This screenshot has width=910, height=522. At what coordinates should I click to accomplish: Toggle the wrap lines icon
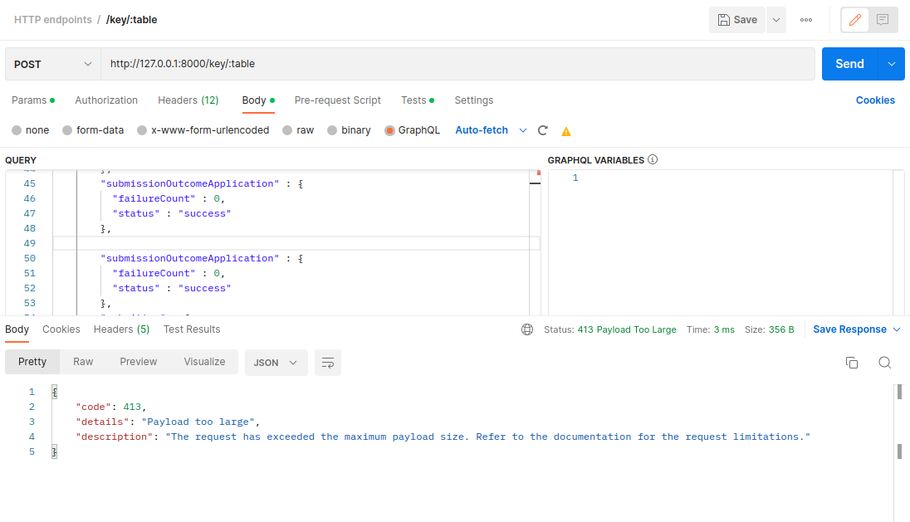328,363
